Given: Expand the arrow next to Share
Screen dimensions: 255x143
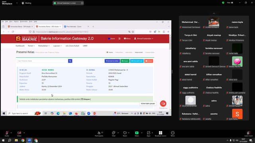Looking at the screenshot, I should (141, 133).
